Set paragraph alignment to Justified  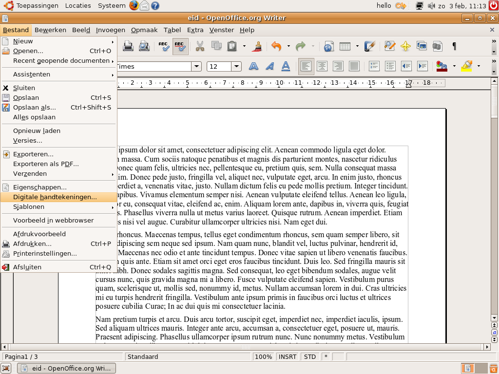point(354,66)
